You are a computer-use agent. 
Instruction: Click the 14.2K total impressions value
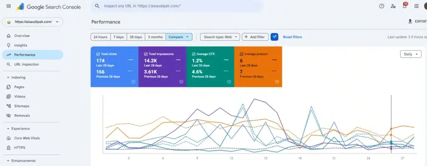(x=150, y=61)
